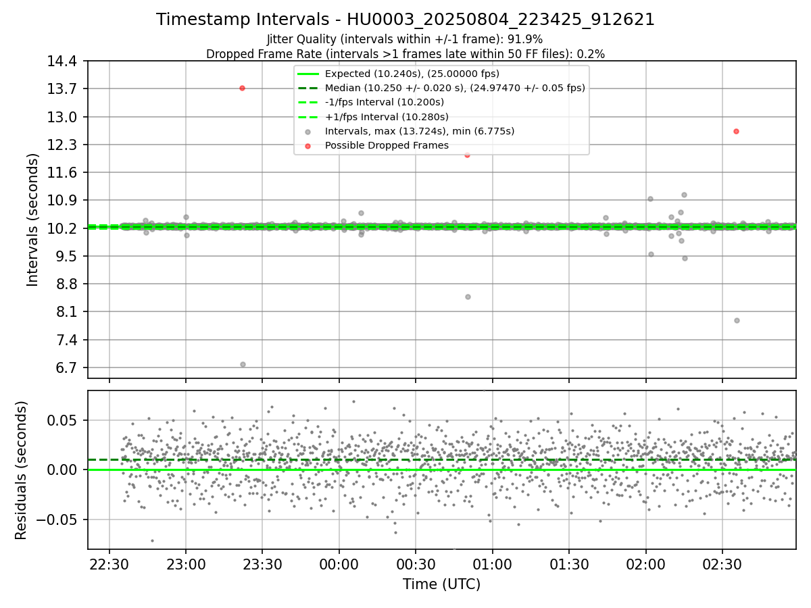Click the 22:30 time tick label
Viewport: 811px width, 608px height.
click(109, 564)
